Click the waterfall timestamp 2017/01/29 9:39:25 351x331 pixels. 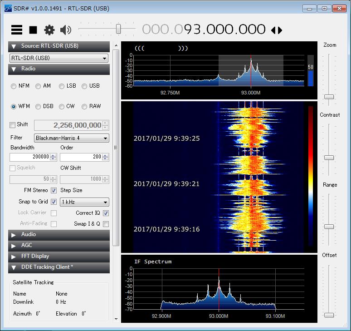[166, 138]
